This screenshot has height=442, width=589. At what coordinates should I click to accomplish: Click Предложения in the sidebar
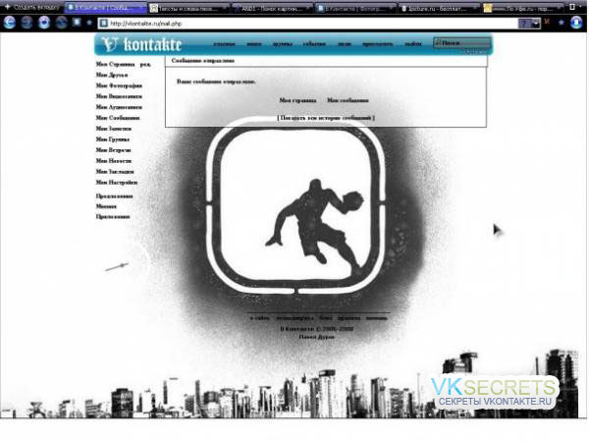pos(115,196)
